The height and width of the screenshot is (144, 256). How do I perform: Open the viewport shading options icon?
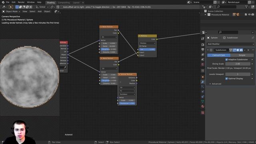point(57,12)
